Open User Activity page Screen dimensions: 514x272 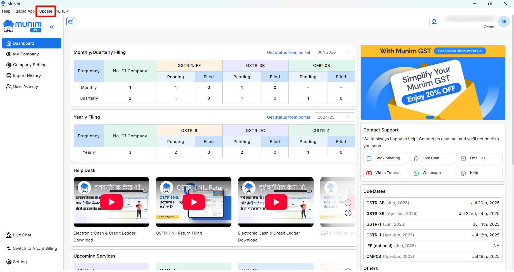[x=32, y=86]
